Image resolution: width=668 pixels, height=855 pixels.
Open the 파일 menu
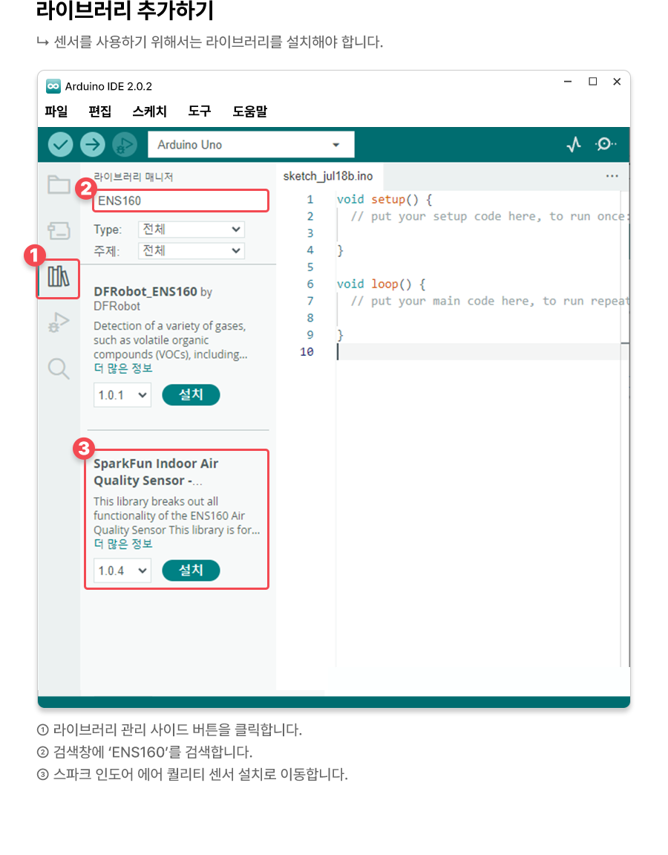[x=56, y=111]
